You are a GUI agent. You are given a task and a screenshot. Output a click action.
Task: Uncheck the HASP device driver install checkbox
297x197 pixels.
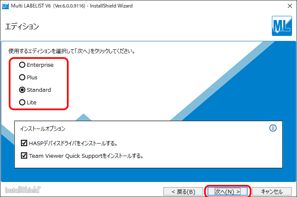tap(24, 143)
